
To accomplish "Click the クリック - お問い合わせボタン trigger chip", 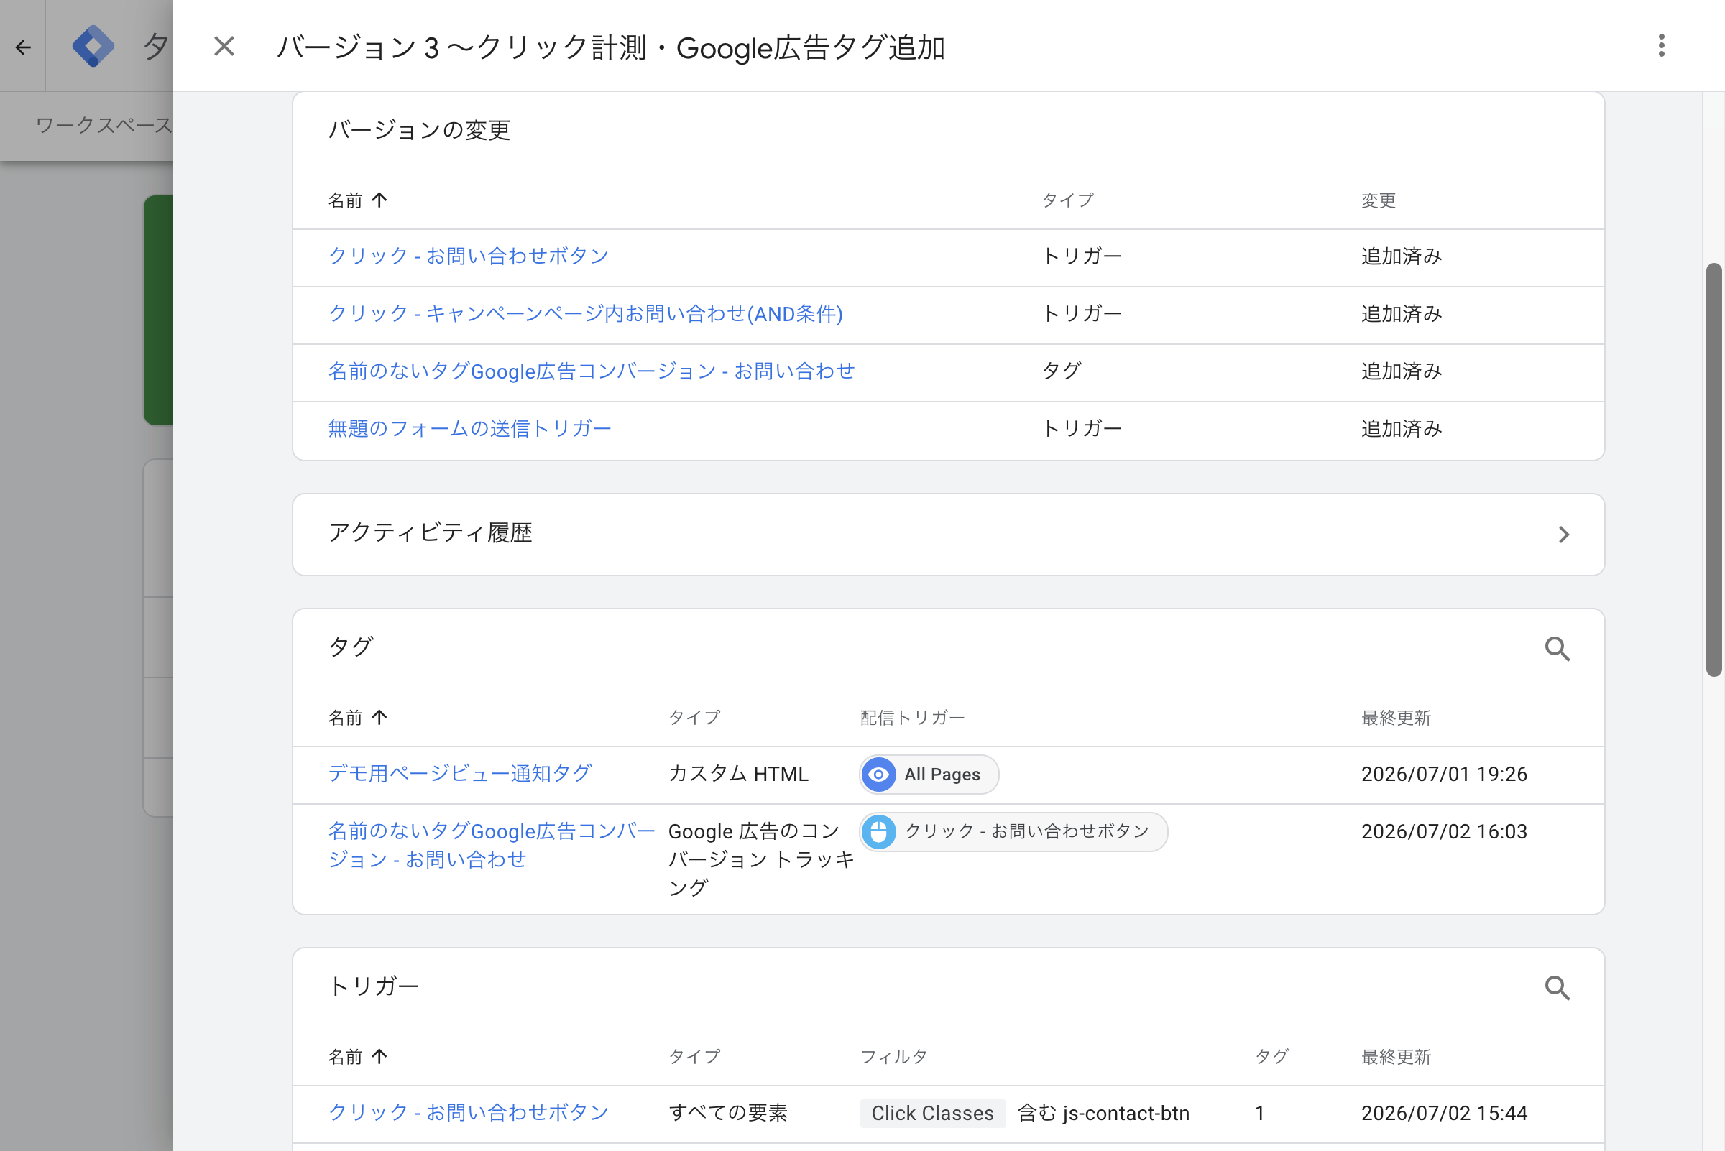I will [1013, 832].
